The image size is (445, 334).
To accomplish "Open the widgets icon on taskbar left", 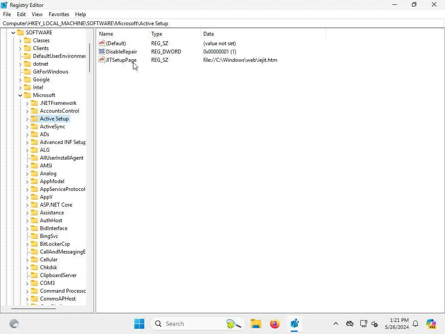I will tap(14, 324).
